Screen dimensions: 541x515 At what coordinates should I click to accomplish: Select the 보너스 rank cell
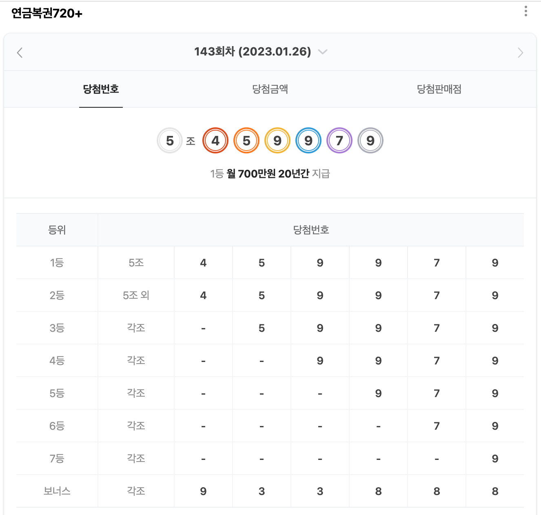pos(57,491)
